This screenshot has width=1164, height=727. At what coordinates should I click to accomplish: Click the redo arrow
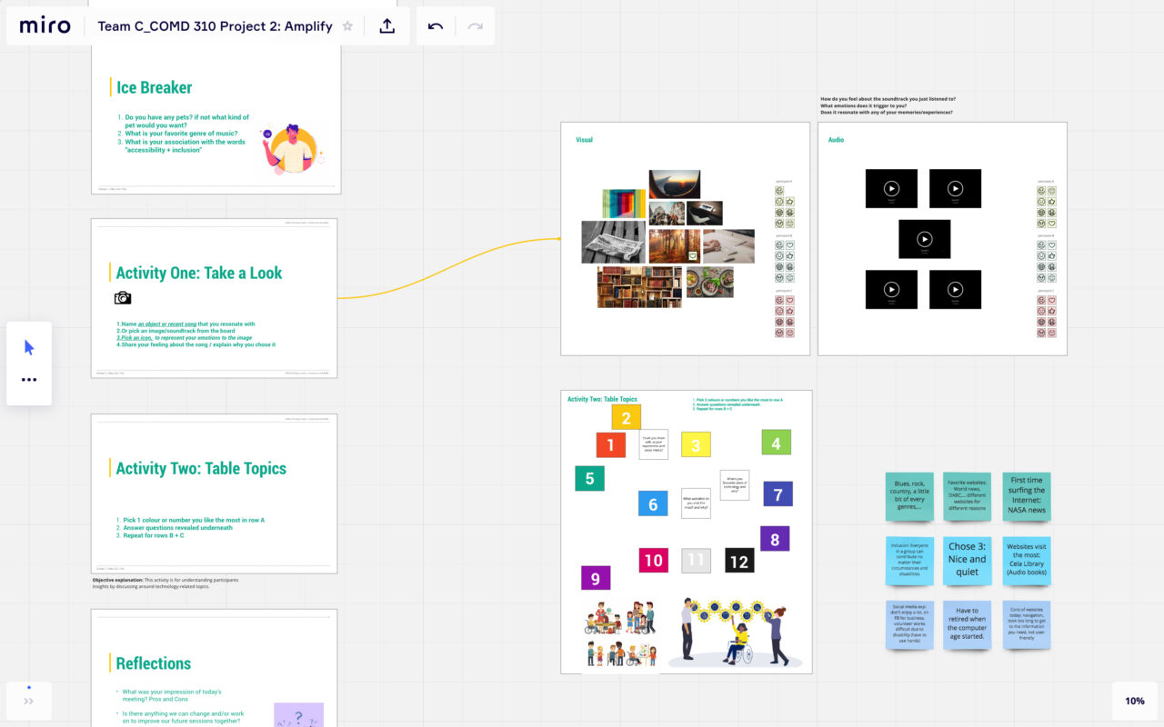(x=475, y=26)
